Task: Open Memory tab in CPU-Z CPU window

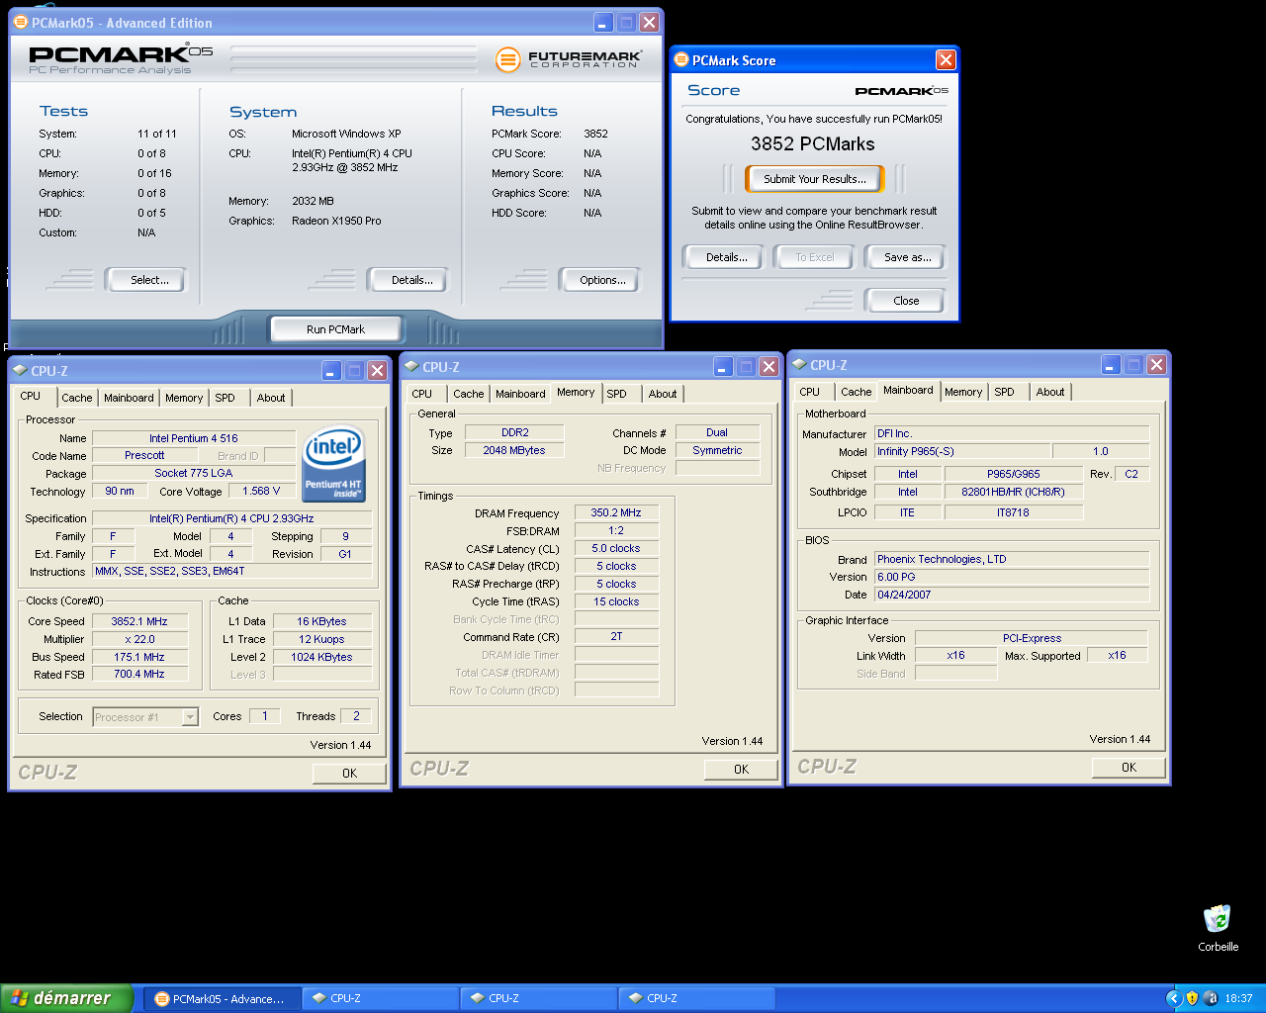Action: coord(184,398)
